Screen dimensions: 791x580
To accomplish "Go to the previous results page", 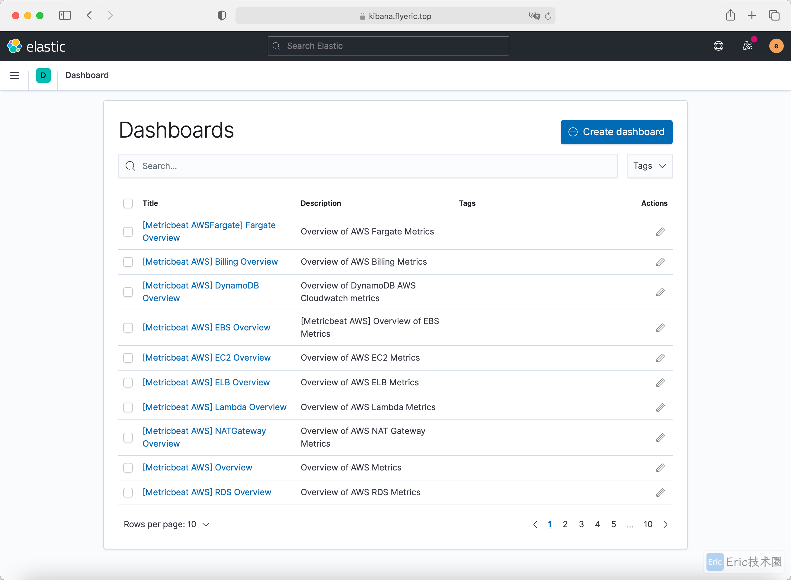I will (x=535, y=524).
